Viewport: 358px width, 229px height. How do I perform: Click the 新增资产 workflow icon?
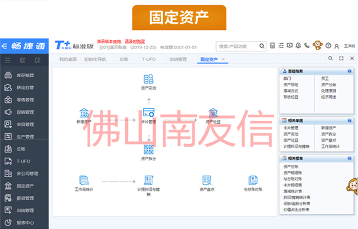coord(84,113)
